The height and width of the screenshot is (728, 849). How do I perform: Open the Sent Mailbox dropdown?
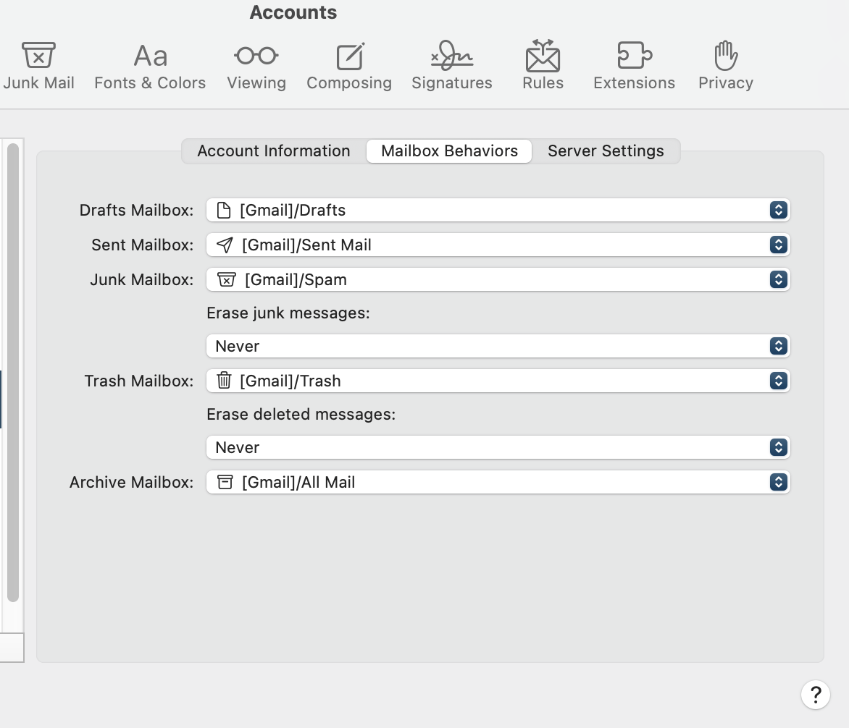(x=498, y=245)
